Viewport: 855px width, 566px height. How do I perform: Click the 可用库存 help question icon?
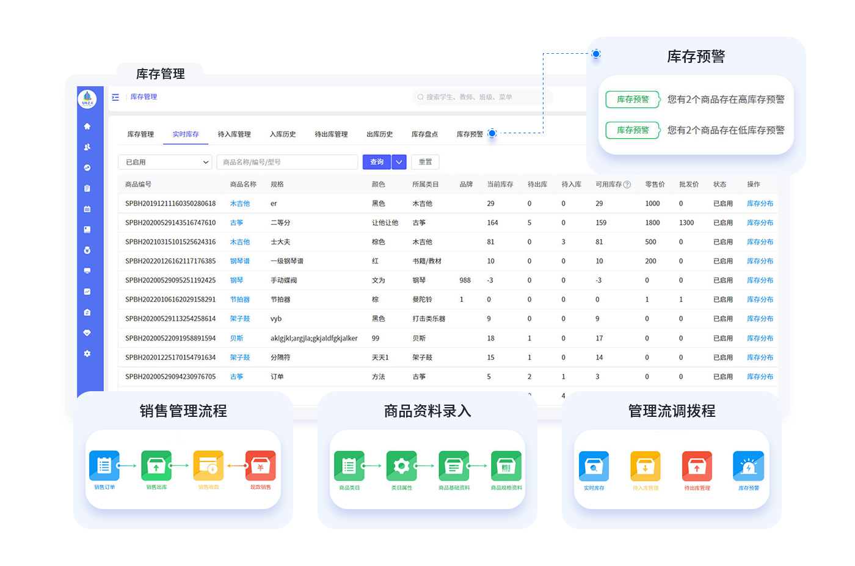pos(627,185)
